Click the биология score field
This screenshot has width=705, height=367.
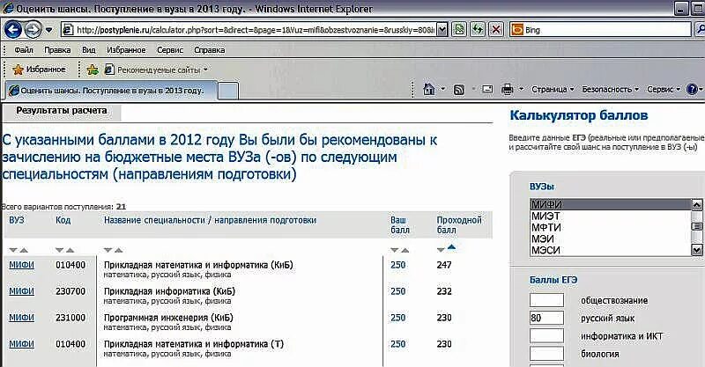pyautogui.click(x=546, y=354)
